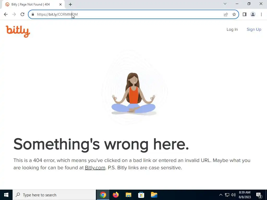This screenshot has width=267, height=200.
Task: Restore down the Chrome window
Action: pyautogui.click(x=249, y=4)
